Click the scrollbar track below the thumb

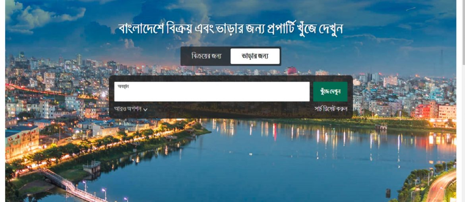pyautogui.click(x=463, y=134)
